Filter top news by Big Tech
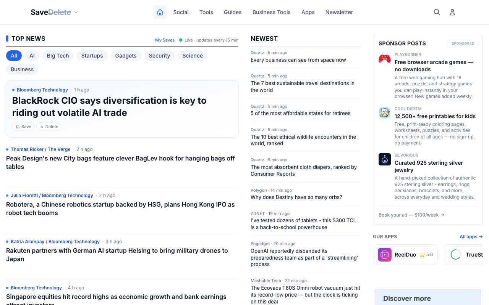489x305 pixels. click(x=58, y=56)
